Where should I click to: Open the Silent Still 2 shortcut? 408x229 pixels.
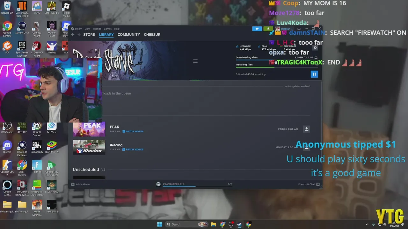coord(52,206)
